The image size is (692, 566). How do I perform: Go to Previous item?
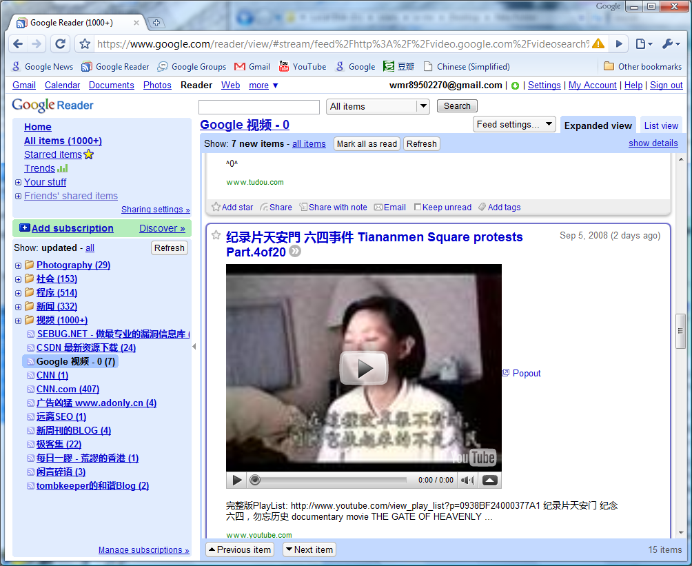(x=240, y=549)
